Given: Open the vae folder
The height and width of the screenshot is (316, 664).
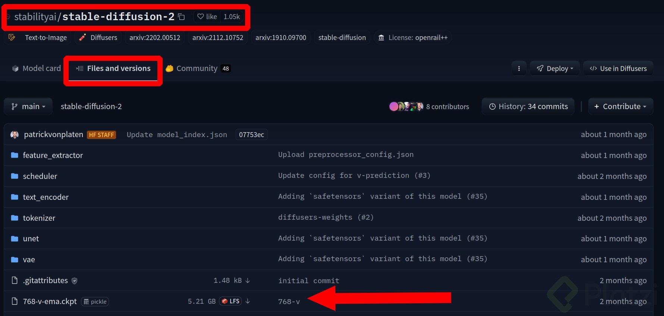Looking at the screenshot, I should click(29, 260).
